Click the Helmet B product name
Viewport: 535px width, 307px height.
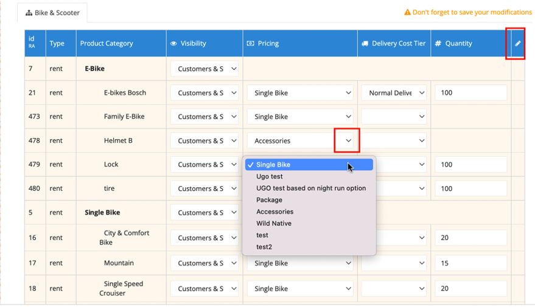[118, 140]
